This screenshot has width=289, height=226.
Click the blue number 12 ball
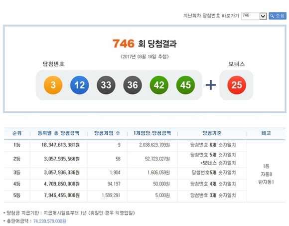[79, 85]
